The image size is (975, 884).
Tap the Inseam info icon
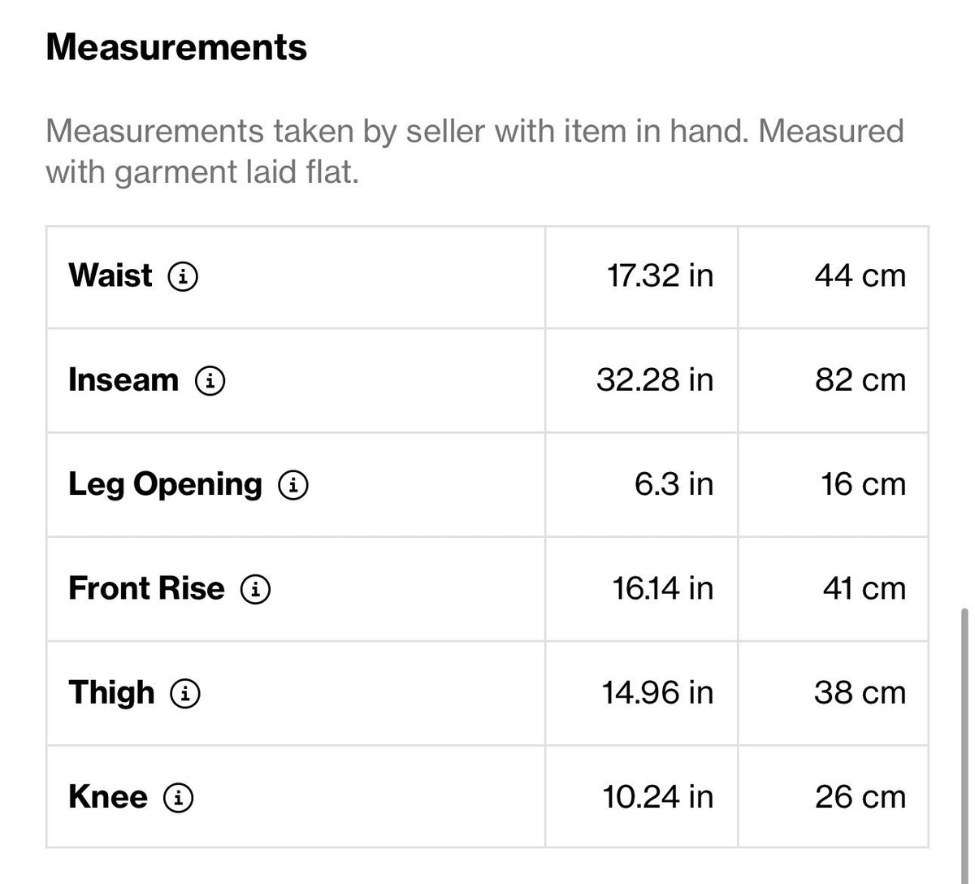coord(210,380)
